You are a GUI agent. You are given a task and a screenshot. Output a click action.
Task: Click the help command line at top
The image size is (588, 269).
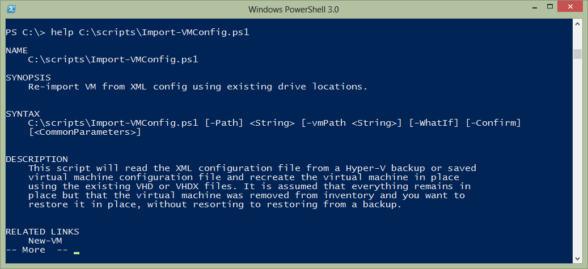128,33
